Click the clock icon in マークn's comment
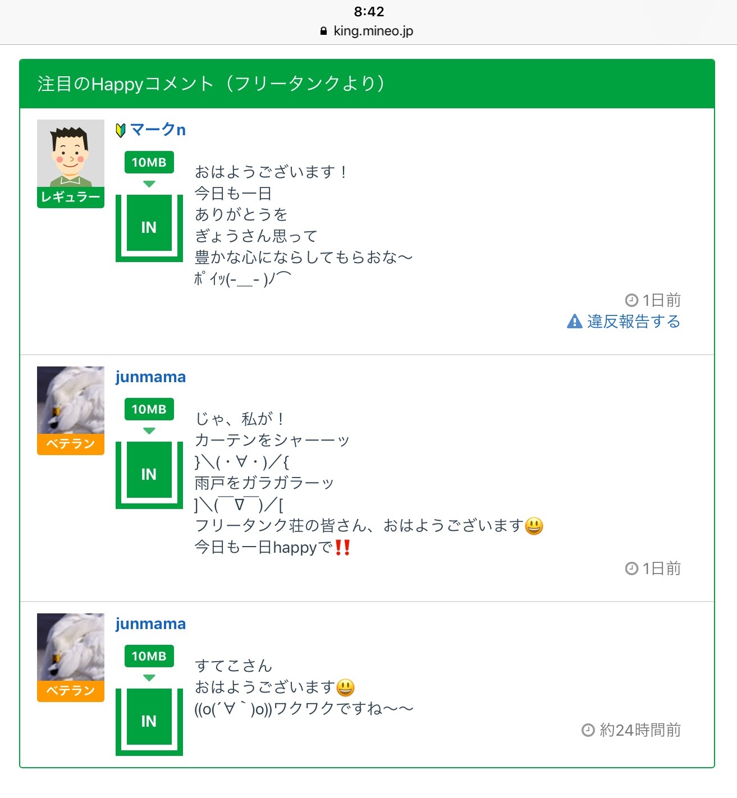This screenshot has height=798, width=737. 631,300
